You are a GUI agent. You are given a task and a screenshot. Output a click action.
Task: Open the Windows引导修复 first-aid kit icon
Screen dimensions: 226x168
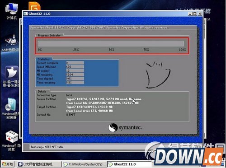[11, 141]
